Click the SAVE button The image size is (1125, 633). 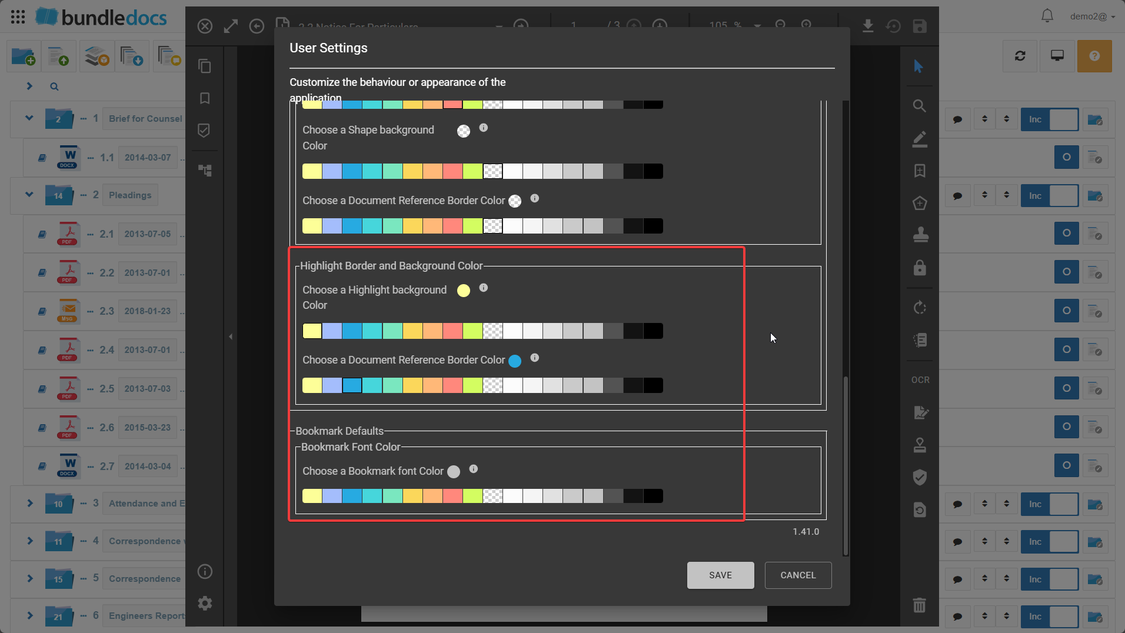click(x=720, y=575)
